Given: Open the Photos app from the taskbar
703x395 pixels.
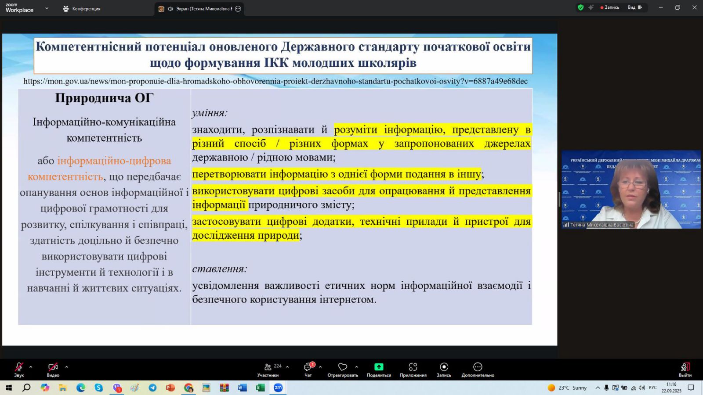Looking at the screenshot, I should pos(206,388).
